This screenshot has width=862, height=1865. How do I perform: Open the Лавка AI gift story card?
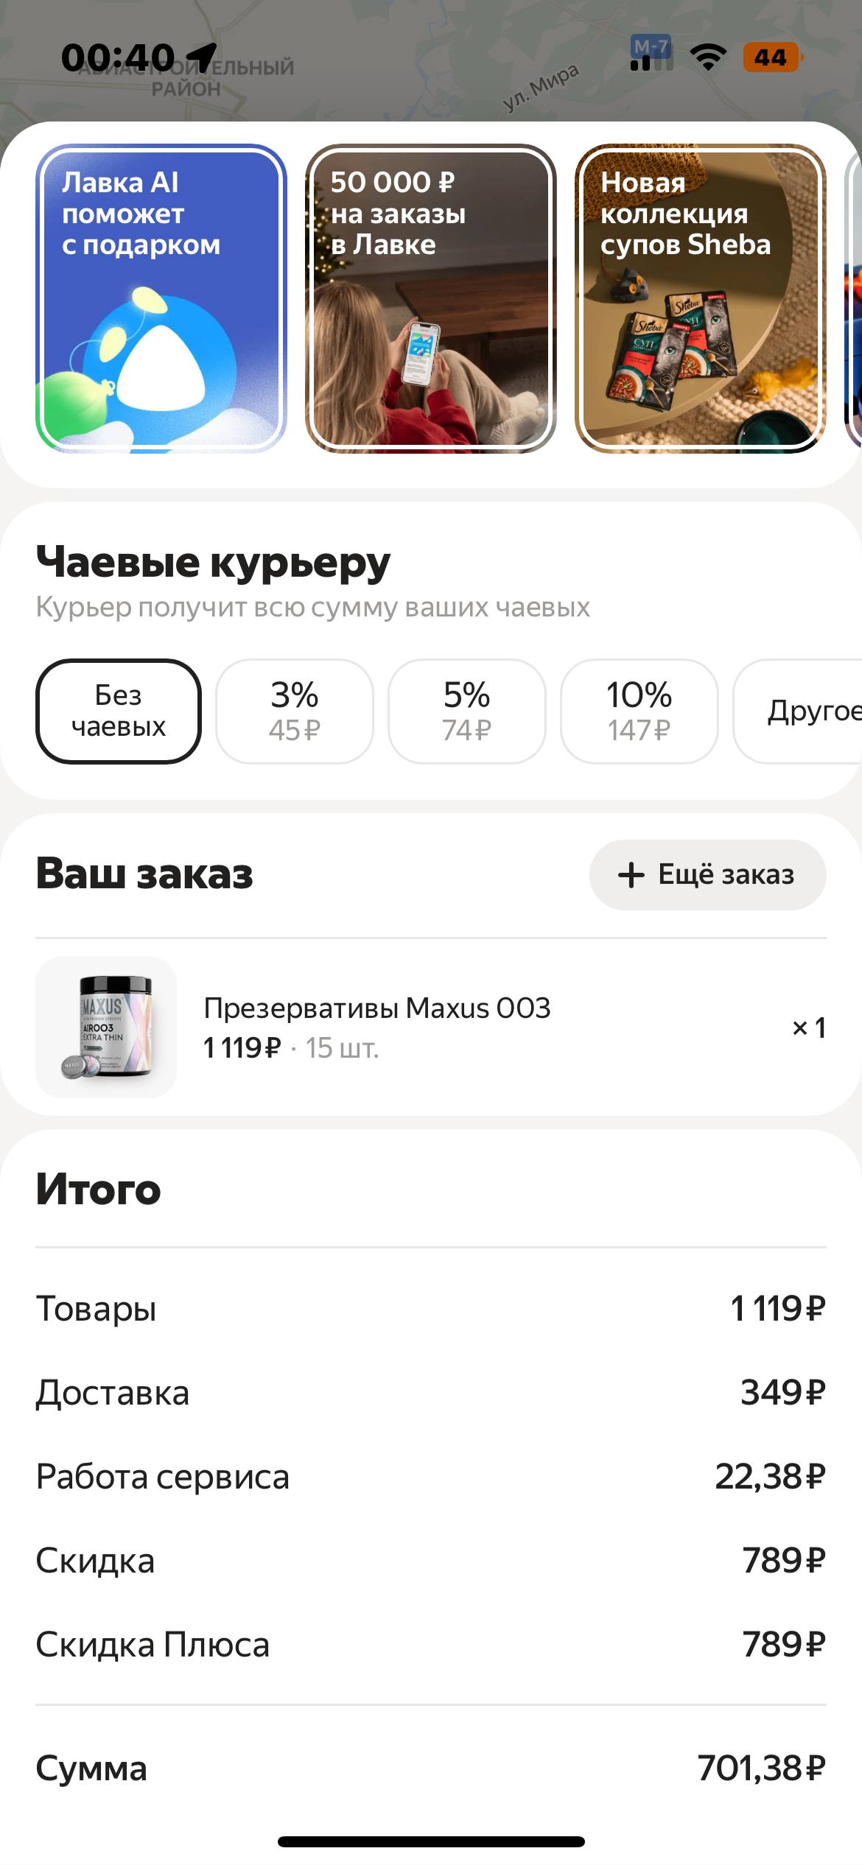161,298
